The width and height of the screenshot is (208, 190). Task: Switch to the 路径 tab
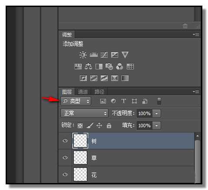click(99, 92)
